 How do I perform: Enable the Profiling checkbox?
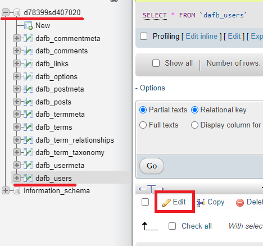pos(143,37)
